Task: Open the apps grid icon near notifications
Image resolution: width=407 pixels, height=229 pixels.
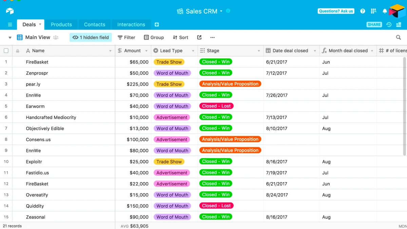Action: point(373,11)
